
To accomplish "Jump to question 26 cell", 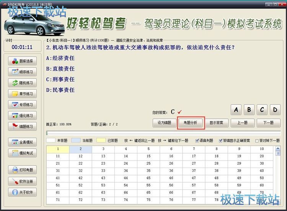I will 171,164.
